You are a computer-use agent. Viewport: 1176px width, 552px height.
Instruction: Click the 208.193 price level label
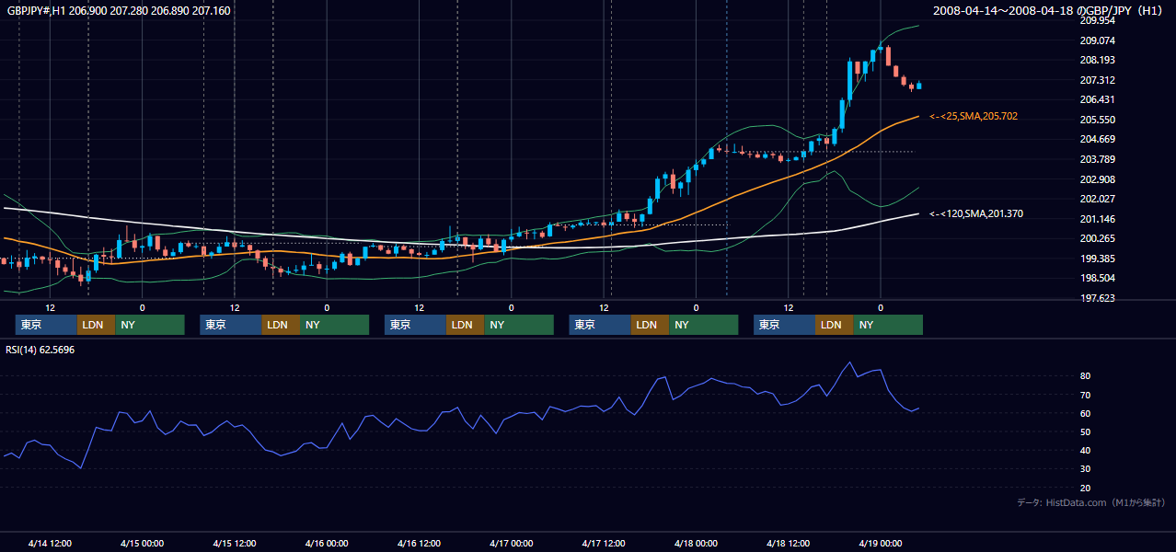pyautogui.click(x=1098, y=61)
